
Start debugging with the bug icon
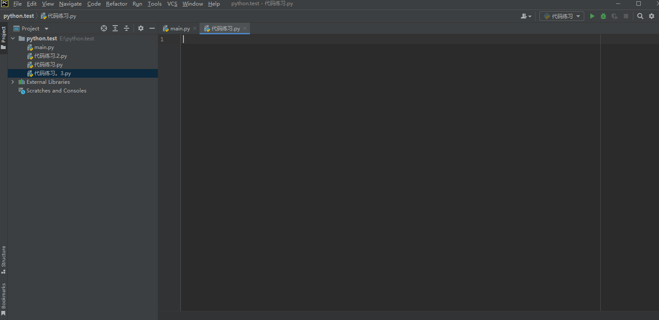[603, 16]
